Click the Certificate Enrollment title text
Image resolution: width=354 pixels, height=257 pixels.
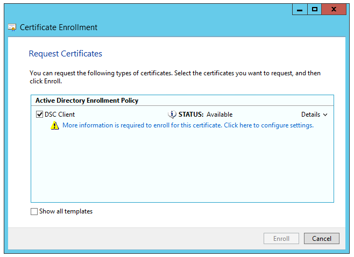(x=59, y=27)
